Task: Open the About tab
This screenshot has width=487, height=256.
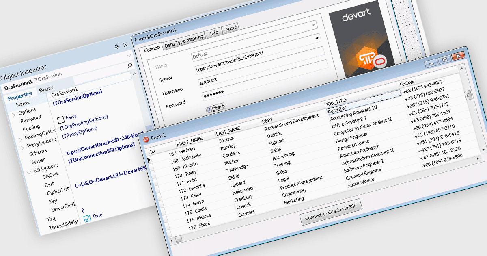Action: [x=231, y=28]
